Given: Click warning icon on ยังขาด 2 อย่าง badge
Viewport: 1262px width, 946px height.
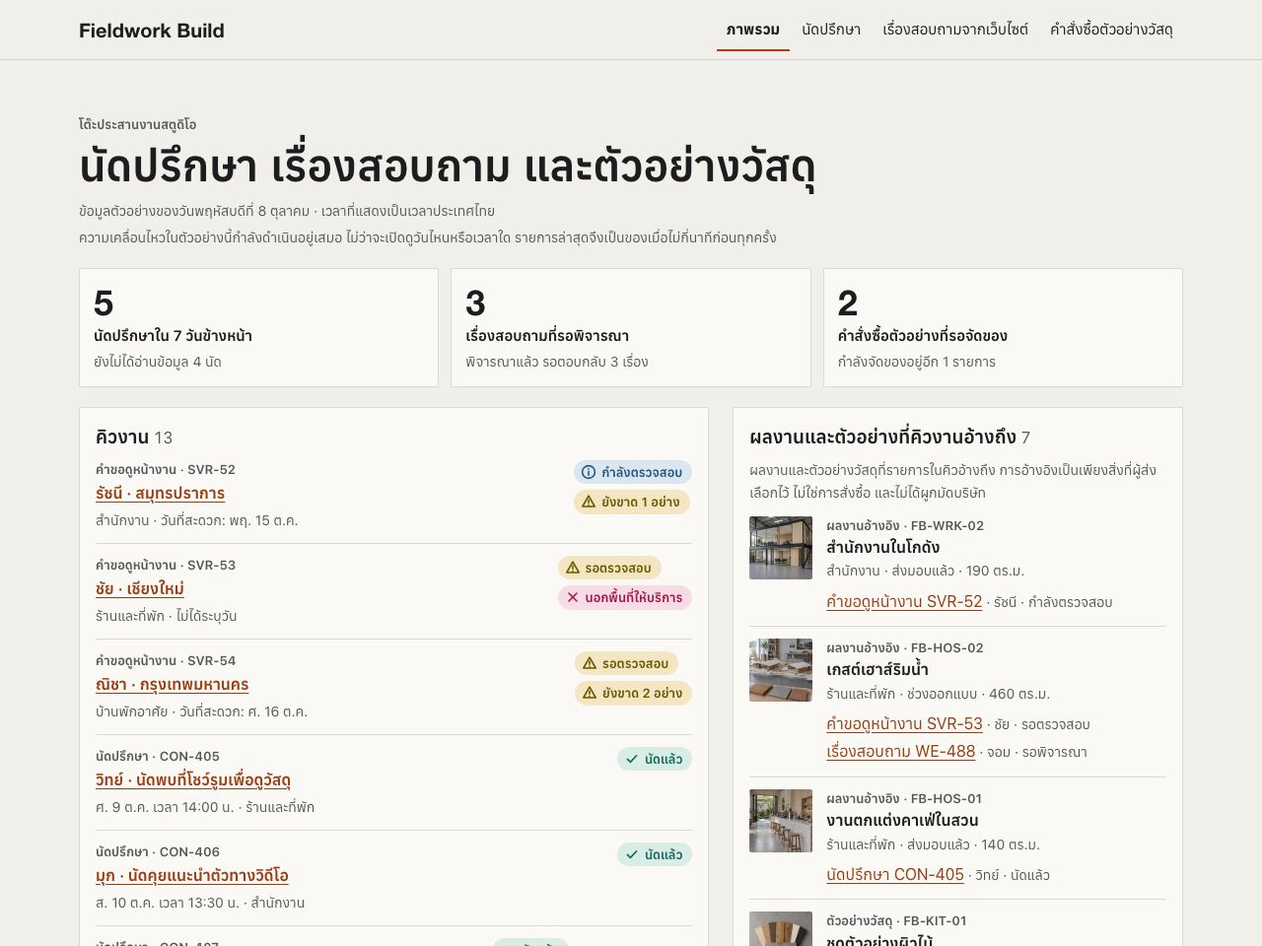Looking at the screenshot, I should (x=590, y=693).
